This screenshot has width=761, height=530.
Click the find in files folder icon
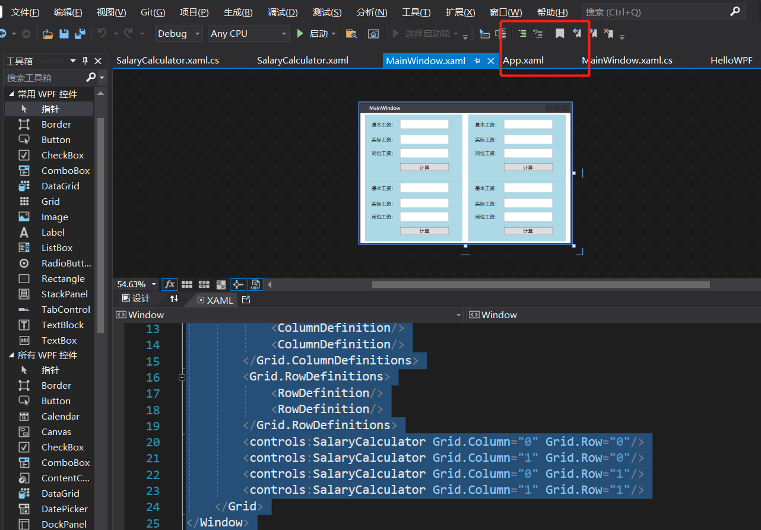[x=351, y=34]
